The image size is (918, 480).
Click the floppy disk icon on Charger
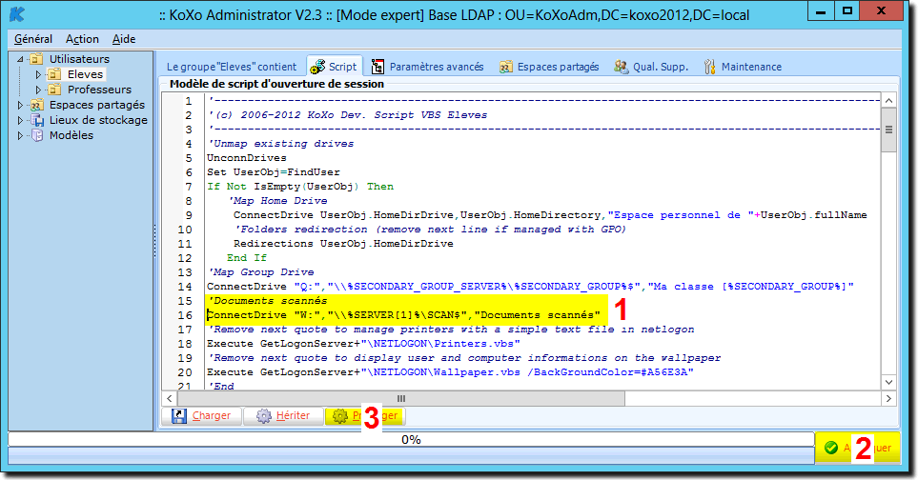(x=178, y=415)
